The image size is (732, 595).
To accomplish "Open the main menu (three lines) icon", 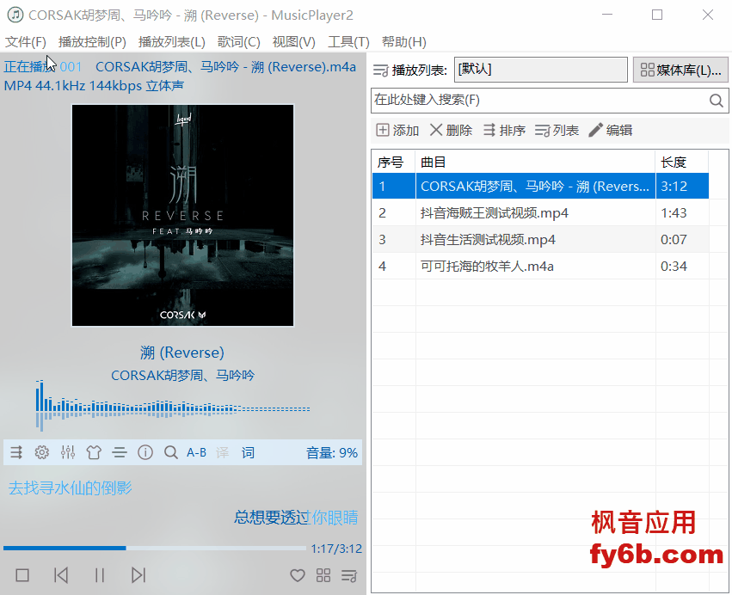I will pos(120,452).
